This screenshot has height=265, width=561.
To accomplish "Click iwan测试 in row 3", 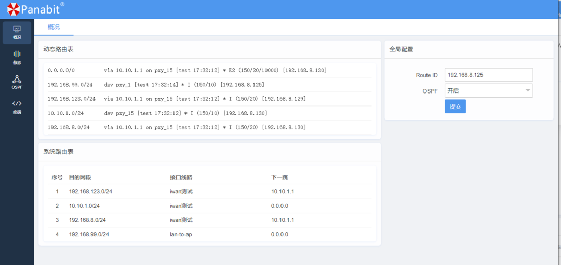I will tap(181, 220).
